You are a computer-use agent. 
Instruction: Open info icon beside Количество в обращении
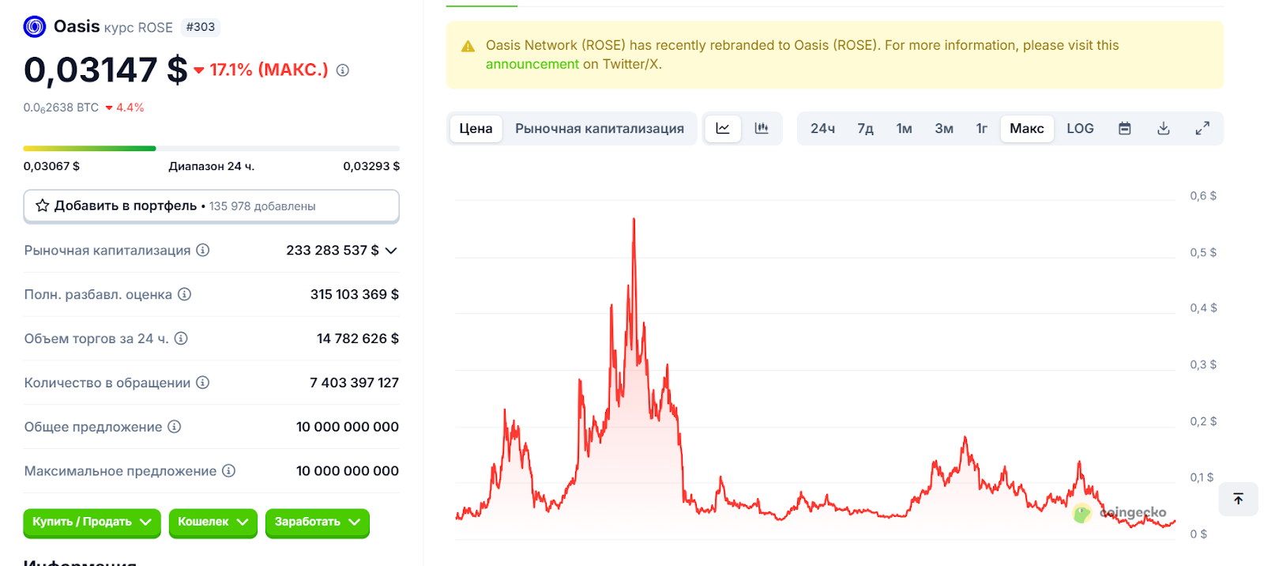click(x=203, y=383)
